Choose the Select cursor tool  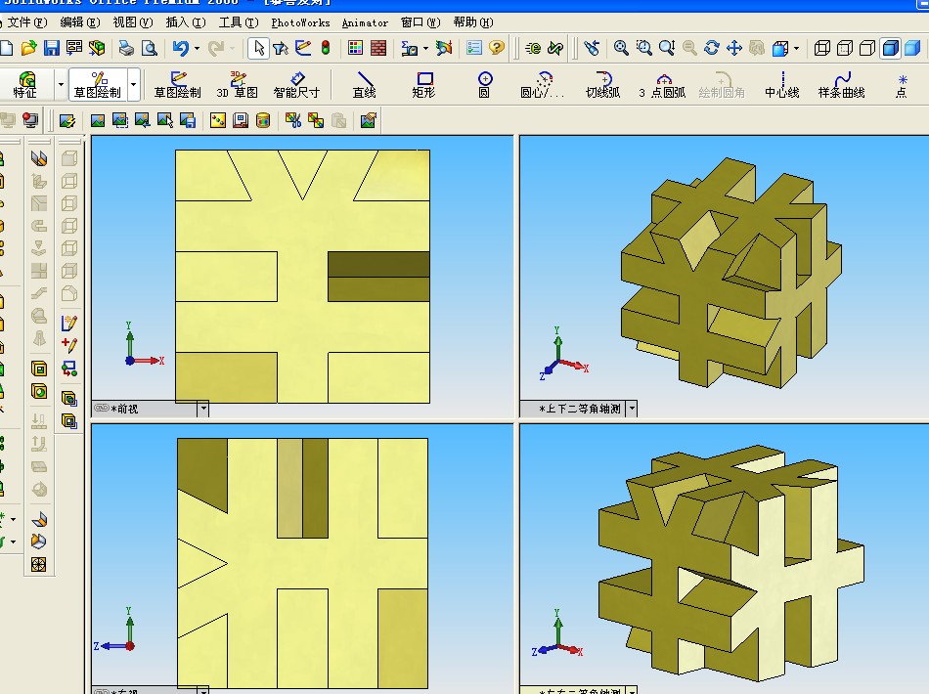pyautogui.click(x=258, y=48)
